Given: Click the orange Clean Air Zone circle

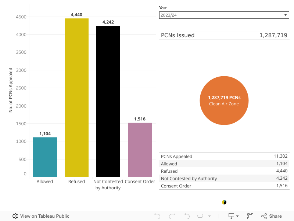Looking at the screenshot, I should tap(224, 101).
